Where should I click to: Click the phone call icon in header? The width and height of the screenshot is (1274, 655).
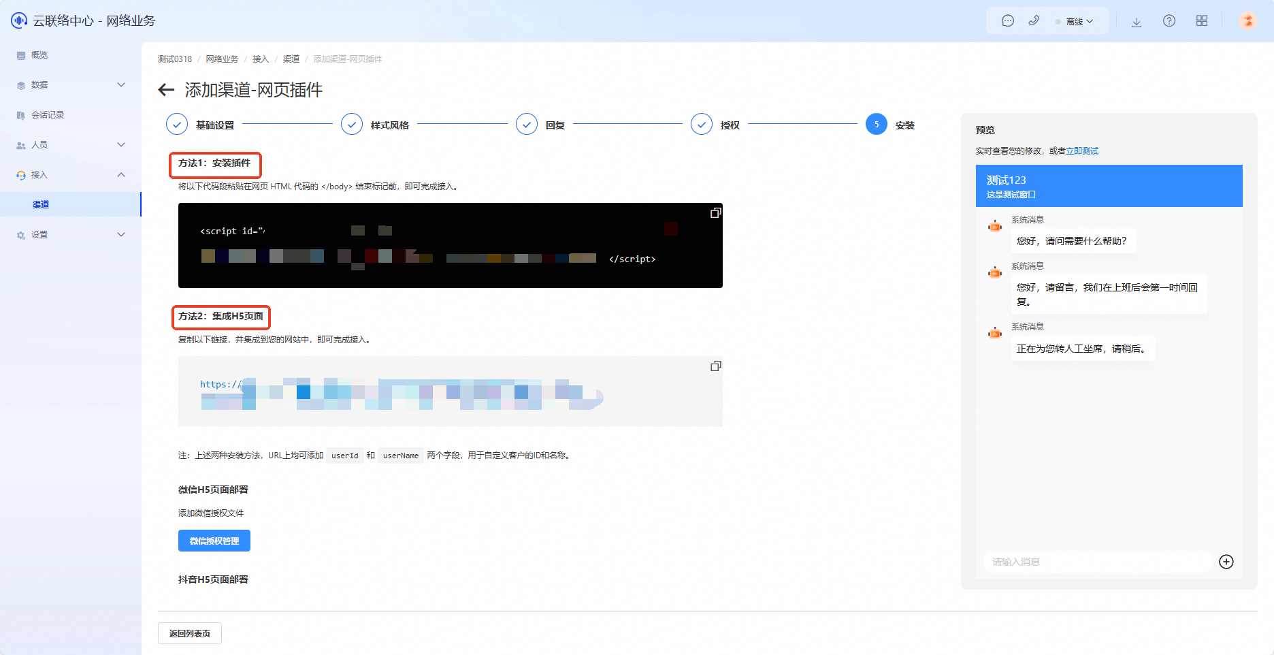pos(1034,21)
